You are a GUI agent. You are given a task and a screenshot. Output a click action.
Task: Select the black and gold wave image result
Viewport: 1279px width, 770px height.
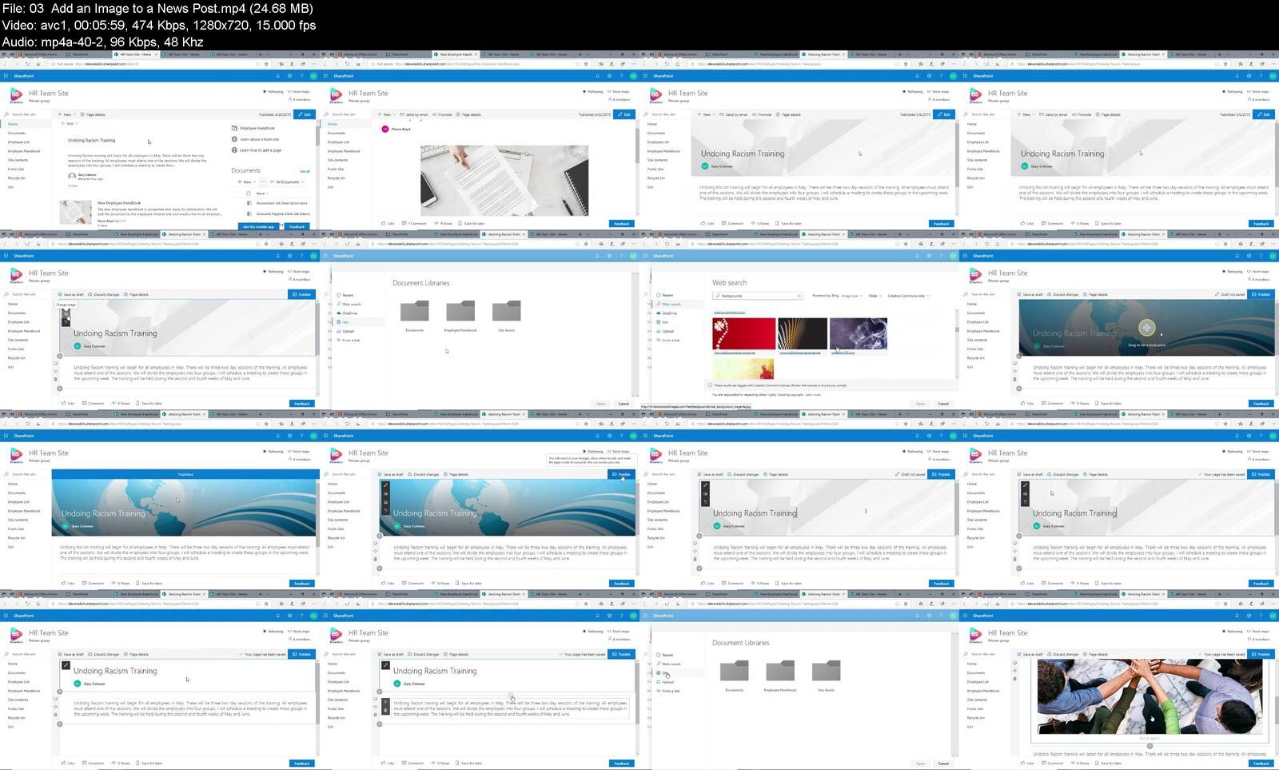803,333
